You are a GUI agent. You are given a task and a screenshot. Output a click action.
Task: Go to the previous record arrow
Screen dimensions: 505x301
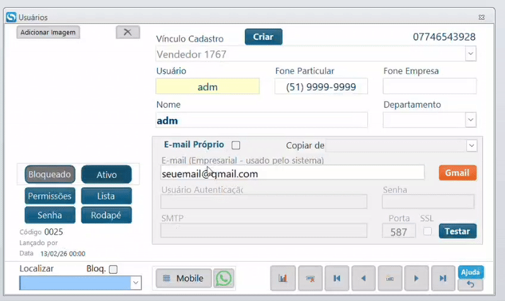[x=364, y=278]
